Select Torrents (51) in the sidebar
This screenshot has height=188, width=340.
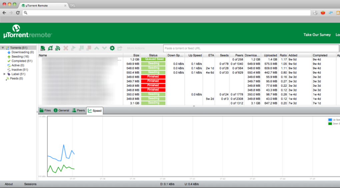click(x=19, y=48)
